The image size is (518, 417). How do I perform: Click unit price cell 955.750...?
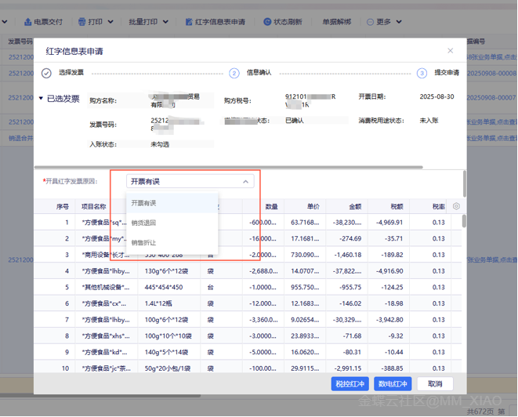[305, 287]
